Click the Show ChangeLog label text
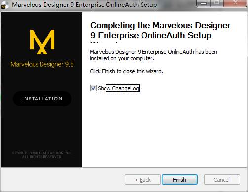The width and height of the screenshot is (248, 192). coord(118,88)
